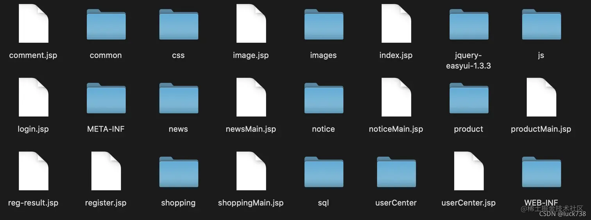
Task: Click the "css" name label
Action: (178, 55)
